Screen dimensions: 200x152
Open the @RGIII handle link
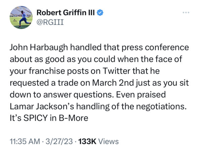click(50, 22)
